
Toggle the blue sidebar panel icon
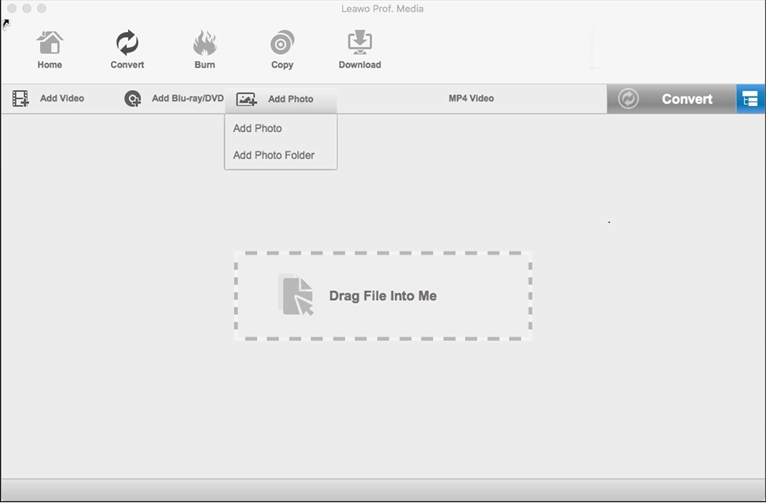click(750, 99)
